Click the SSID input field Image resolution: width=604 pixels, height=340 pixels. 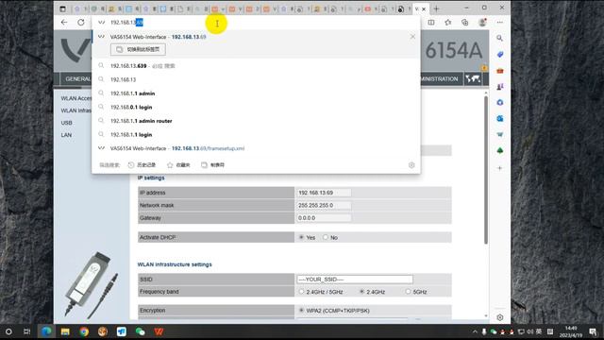click(355, 280)
